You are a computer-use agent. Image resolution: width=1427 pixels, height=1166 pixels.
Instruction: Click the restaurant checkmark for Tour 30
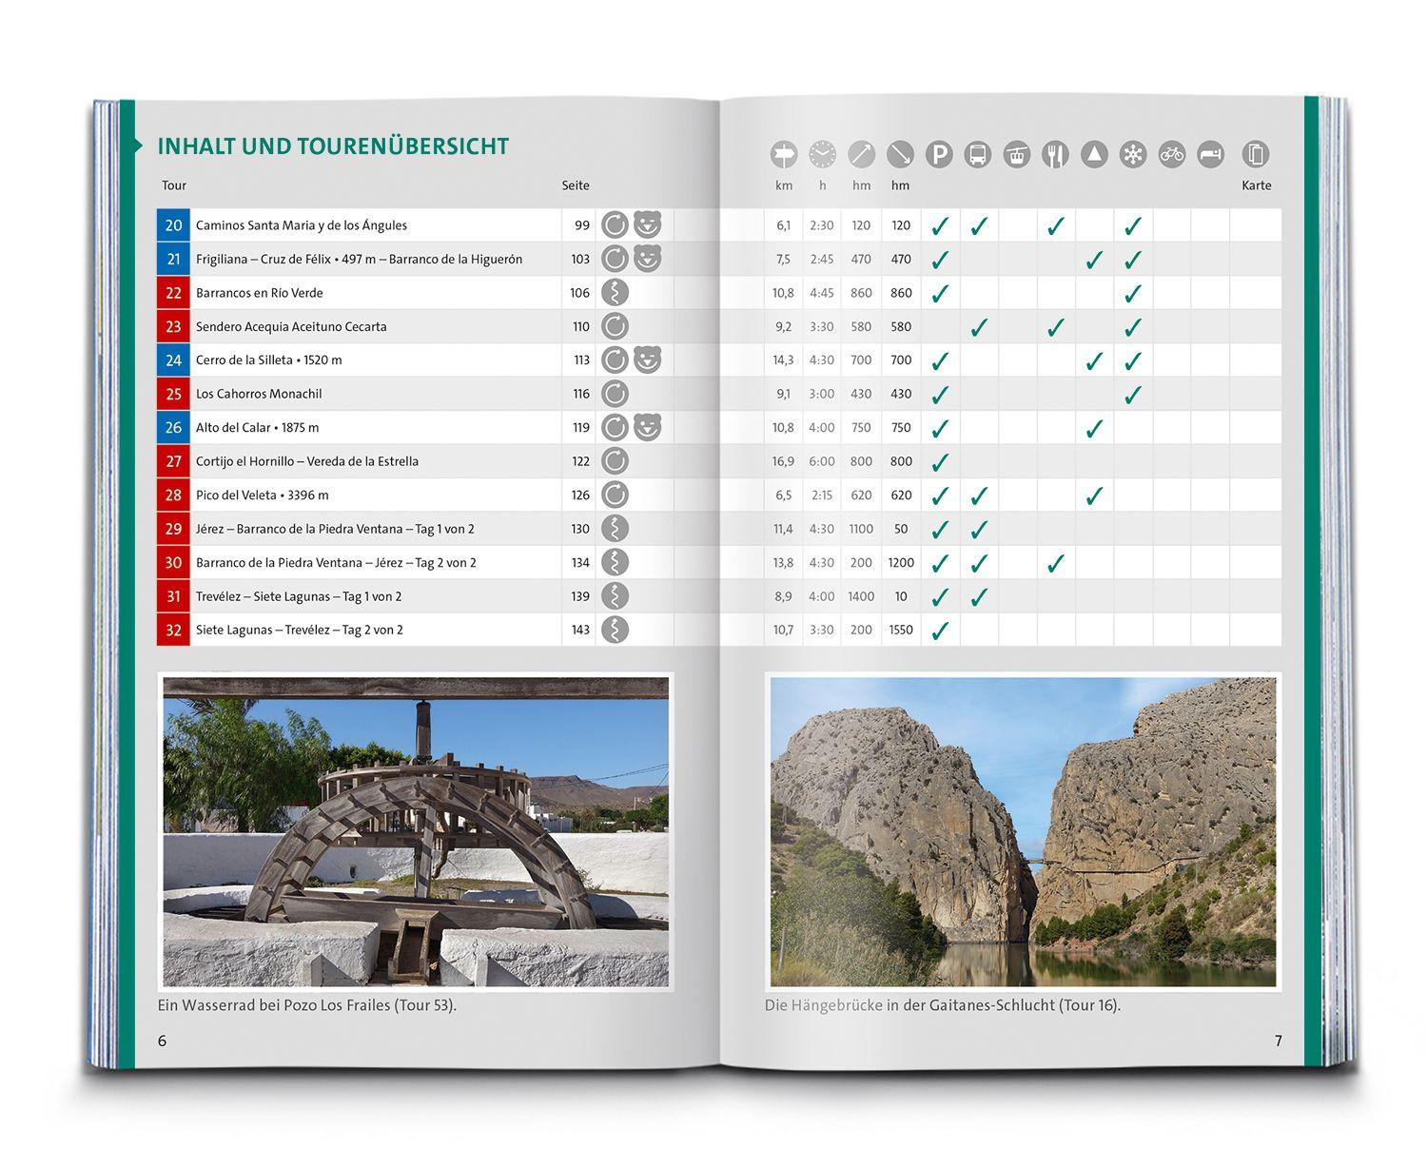click(x=1055, y=563)
